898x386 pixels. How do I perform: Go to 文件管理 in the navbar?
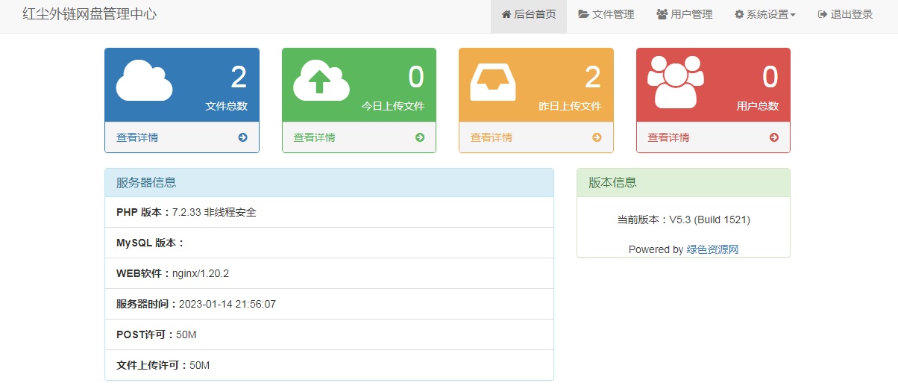click(x=606, y=14)
